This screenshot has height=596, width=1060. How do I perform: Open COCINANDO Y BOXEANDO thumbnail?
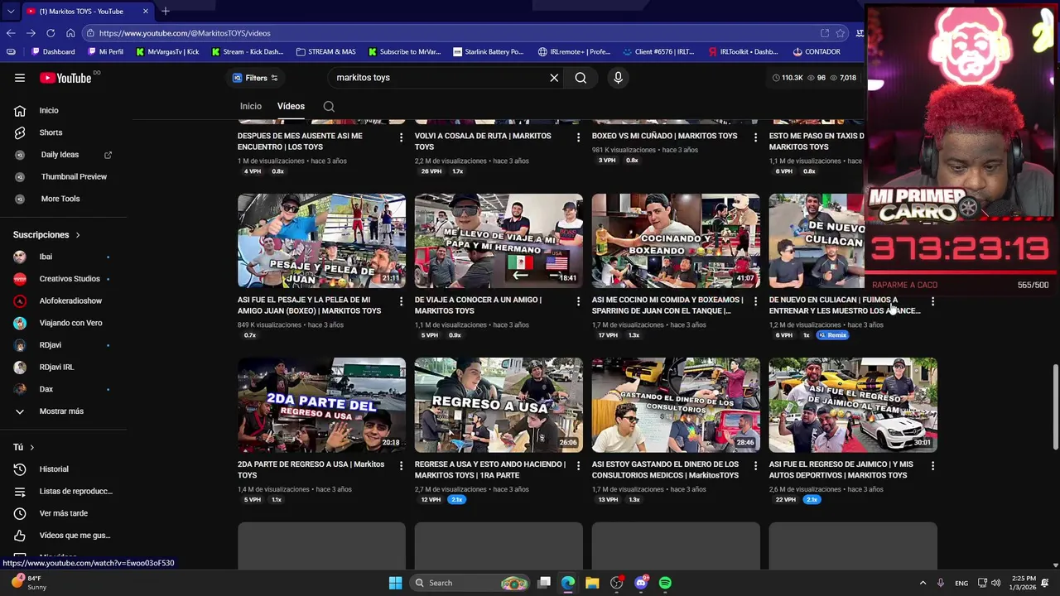(676, 241)
